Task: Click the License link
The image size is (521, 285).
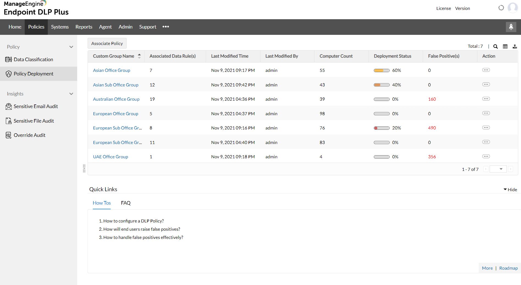Action: click(x=444, y=8)
